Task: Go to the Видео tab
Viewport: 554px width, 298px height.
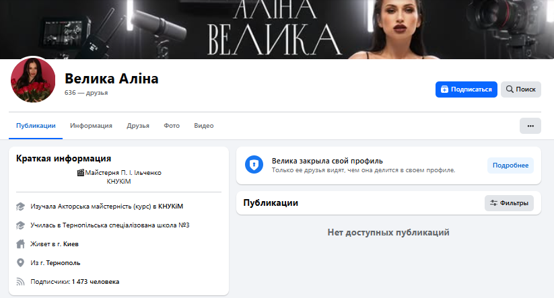Action: pyautogui.click(x=203, y=126)
